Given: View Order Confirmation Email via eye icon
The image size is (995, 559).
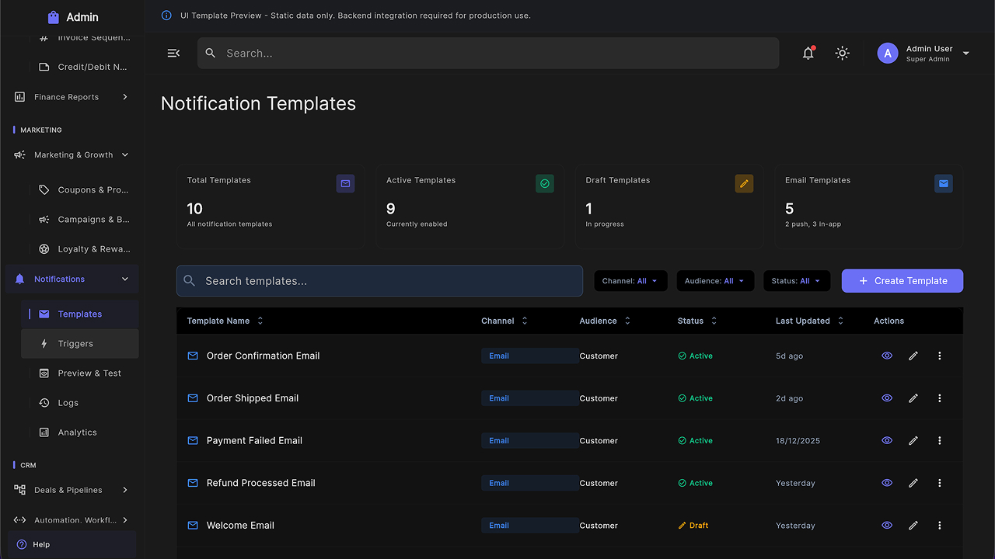Looking at the screenshot, I should pos(887,356).
